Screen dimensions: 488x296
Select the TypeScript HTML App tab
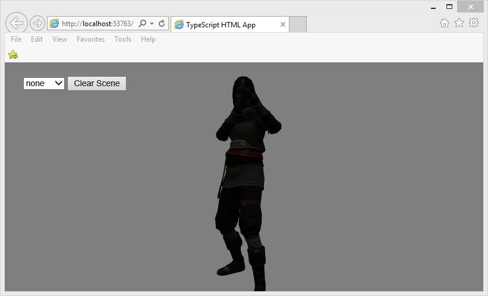pyautogui.click(x=229, y=24)
